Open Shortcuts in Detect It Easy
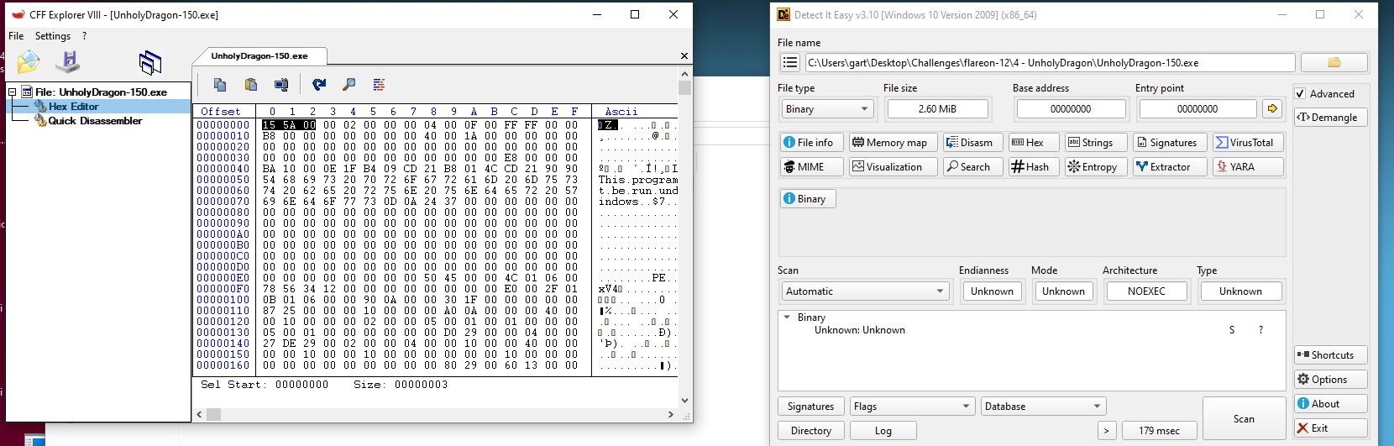This screenshot has width=1394, height=446. [1330, 354]
